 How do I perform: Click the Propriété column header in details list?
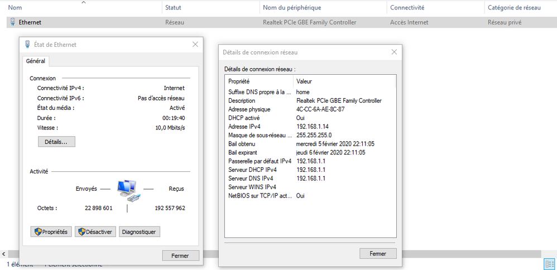(x=239, y=81)
